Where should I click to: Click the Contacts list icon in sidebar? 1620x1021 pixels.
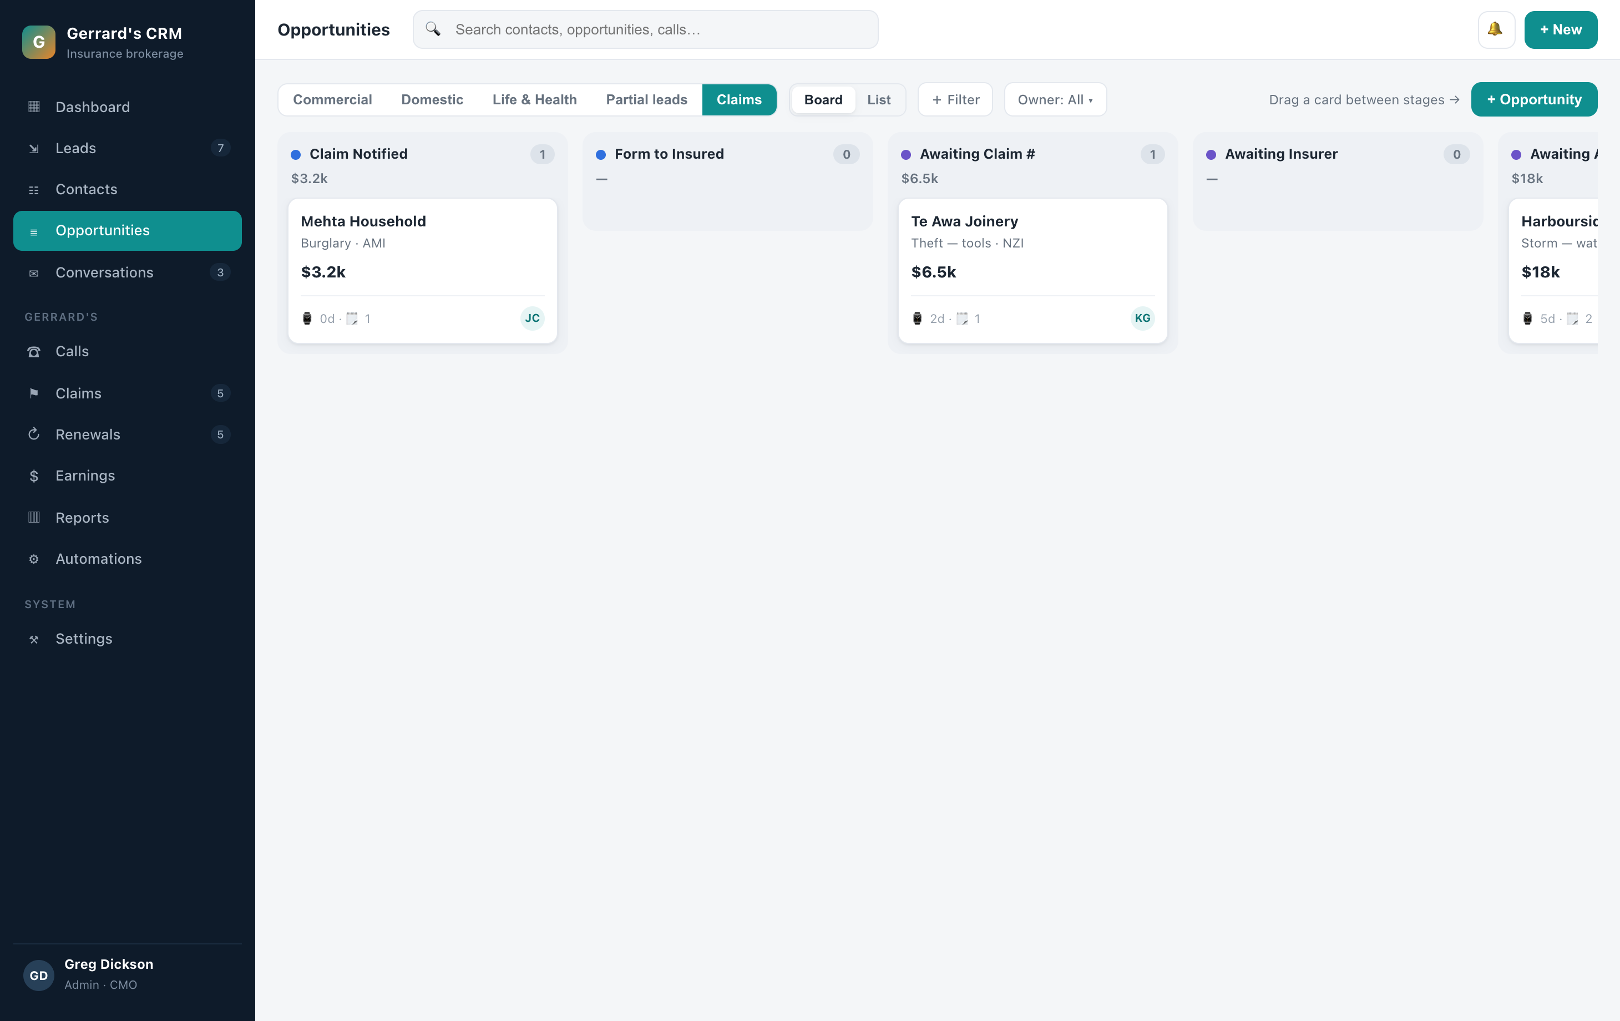click(34, 190)
